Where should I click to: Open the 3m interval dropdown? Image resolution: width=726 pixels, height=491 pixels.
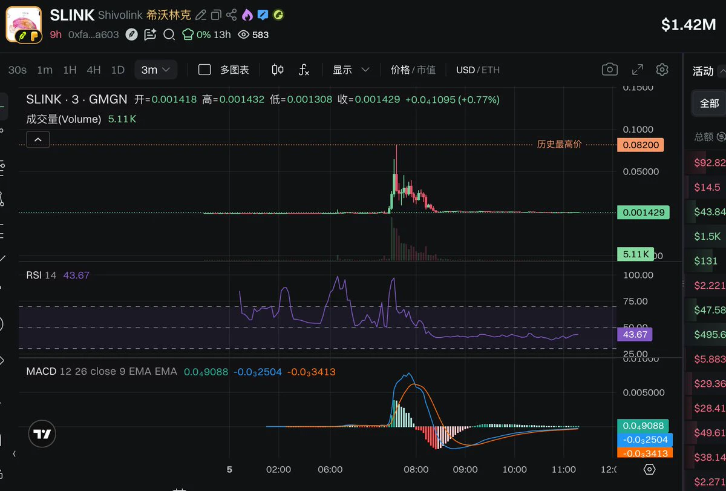point(155,70)
